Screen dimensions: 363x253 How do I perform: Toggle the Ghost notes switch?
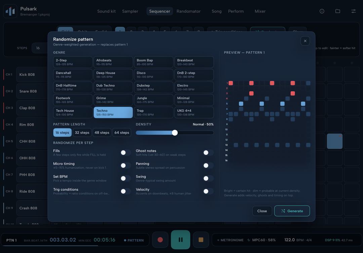pos(208,152)
